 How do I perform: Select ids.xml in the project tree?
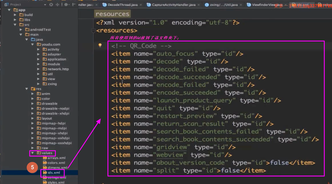(54, 173)
